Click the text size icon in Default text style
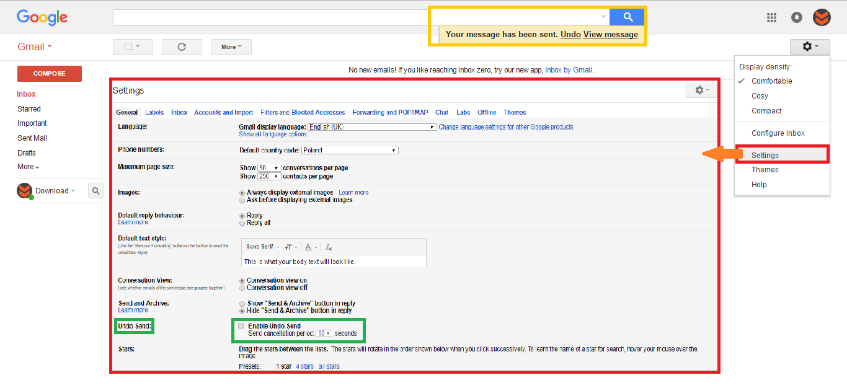Viewport: 847px width, 388px height. [290, 247]
